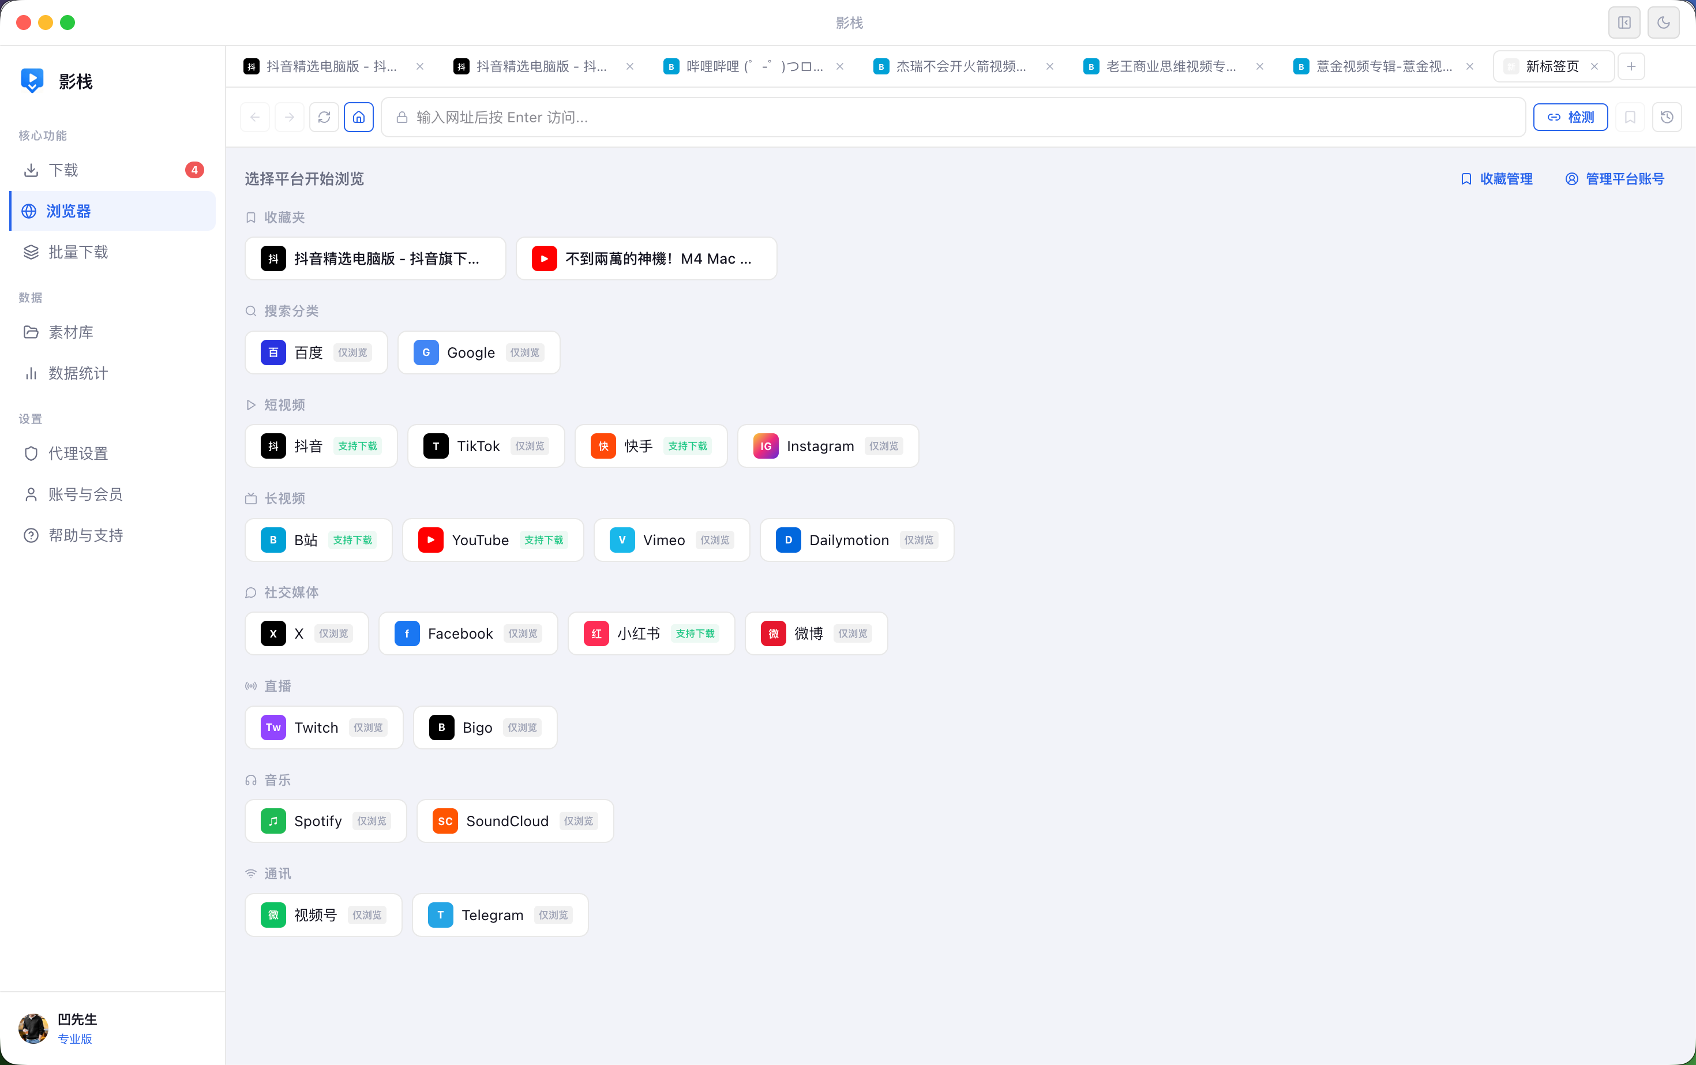This screenshot has height=1065, width=1696.
Task: Open 代理设置 settings page
Action: [112, 453]
